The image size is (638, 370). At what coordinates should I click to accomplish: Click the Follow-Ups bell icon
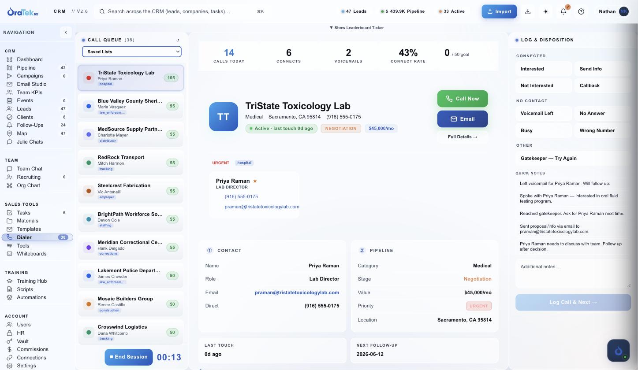(9, 125)
